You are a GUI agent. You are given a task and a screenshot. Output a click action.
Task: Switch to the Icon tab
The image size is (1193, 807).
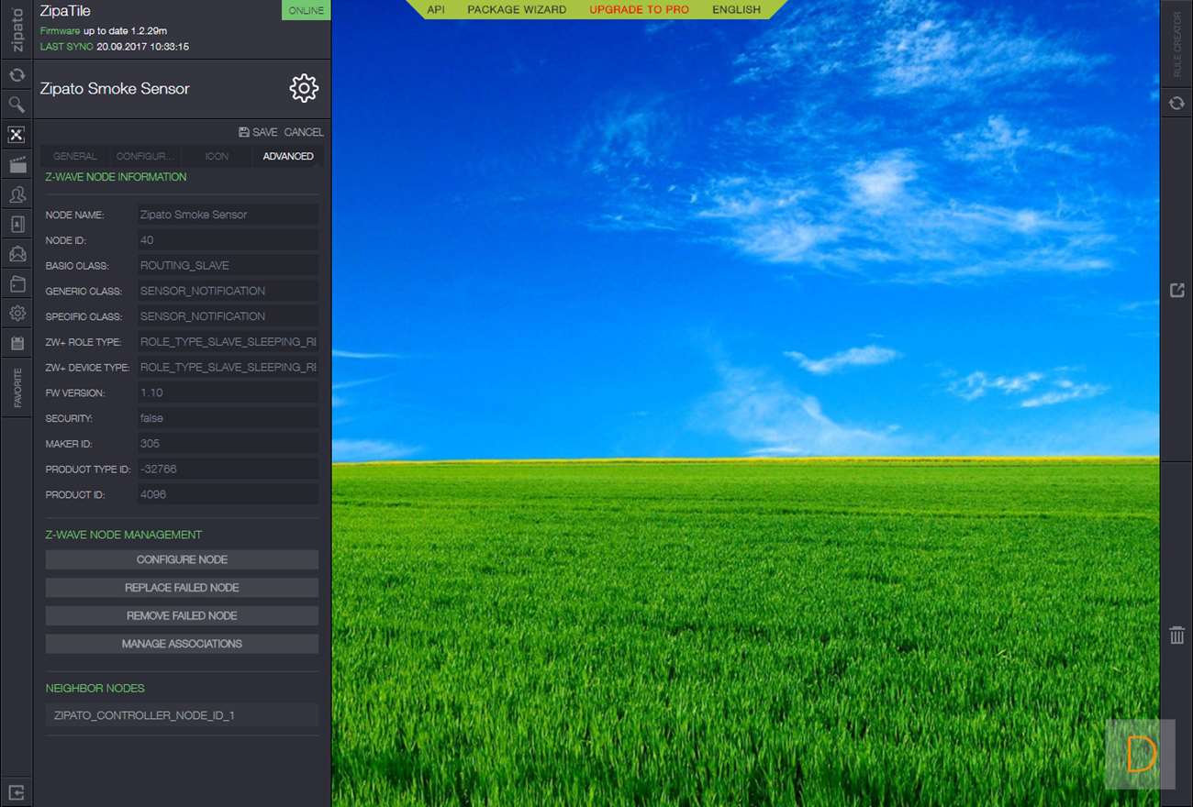(217, 156)
